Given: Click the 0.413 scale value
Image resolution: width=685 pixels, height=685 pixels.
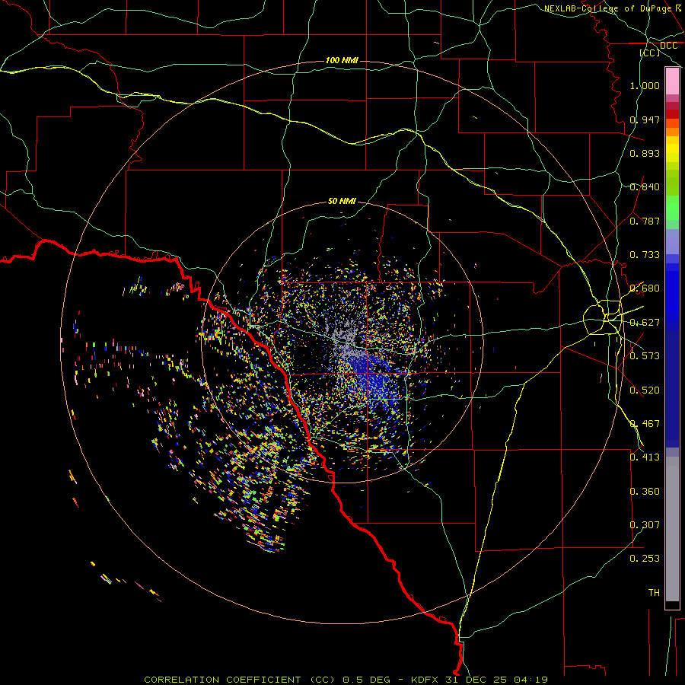Looking at the screenshot, I should pos(645,457).
